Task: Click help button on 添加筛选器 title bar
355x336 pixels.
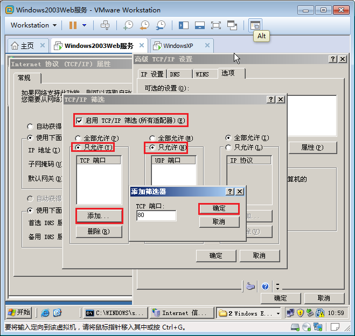Action: point(230,191)
